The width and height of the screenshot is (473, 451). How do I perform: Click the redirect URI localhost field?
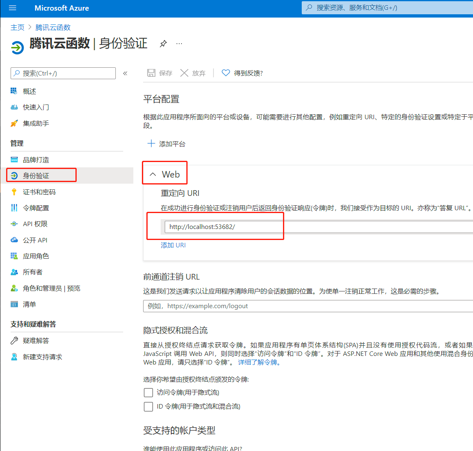pos(319,227)
